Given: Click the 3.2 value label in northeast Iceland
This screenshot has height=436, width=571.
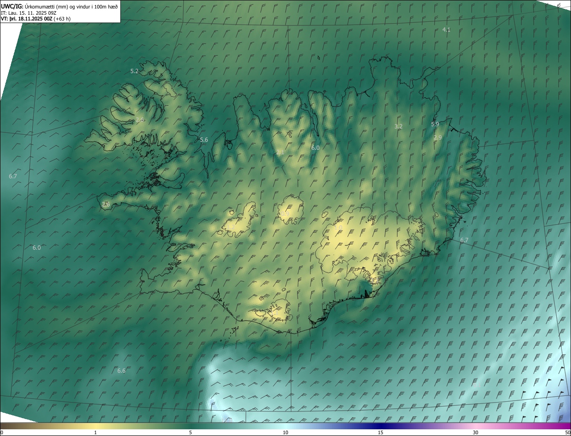Looking at the screenshot, I should point(398,126).
